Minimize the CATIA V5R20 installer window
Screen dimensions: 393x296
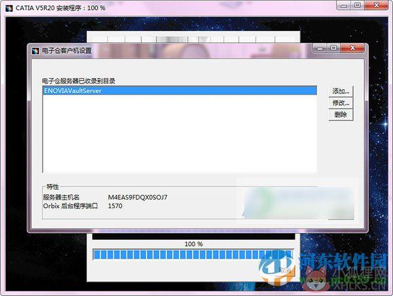tap(344, 5)
